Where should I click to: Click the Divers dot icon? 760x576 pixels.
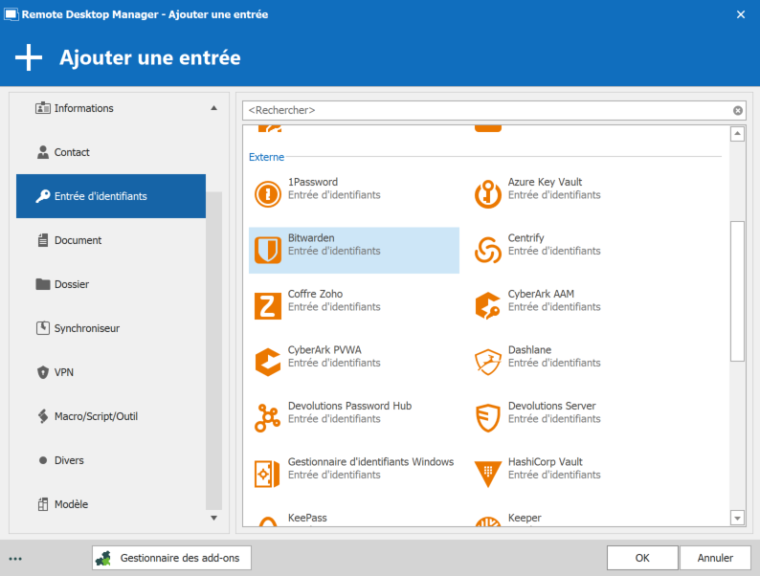pyautogui.click(x=43, y=460)
